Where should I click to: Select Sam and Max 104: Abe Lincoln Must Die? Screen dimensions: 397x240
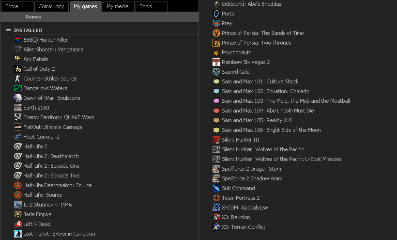[x=268, y=111]
